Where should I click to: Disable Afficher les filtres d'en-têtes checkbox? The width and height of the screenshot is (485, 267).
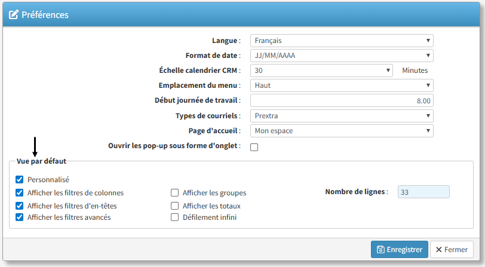(20, 205)
